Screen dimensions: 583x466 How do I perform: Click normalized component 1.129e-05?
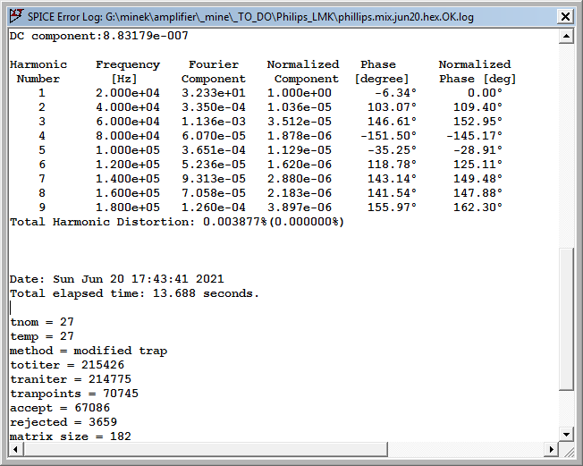point(300,150)
